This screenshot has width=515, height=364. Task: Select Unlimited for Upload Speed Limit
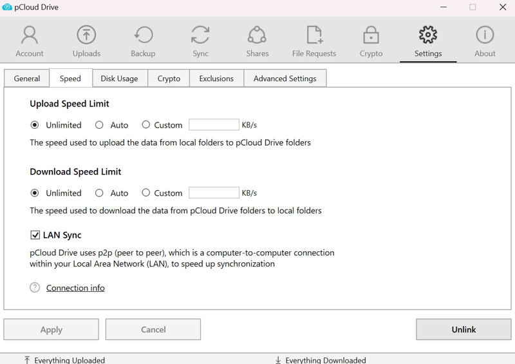pyautogui.click(x=35, y=125)
